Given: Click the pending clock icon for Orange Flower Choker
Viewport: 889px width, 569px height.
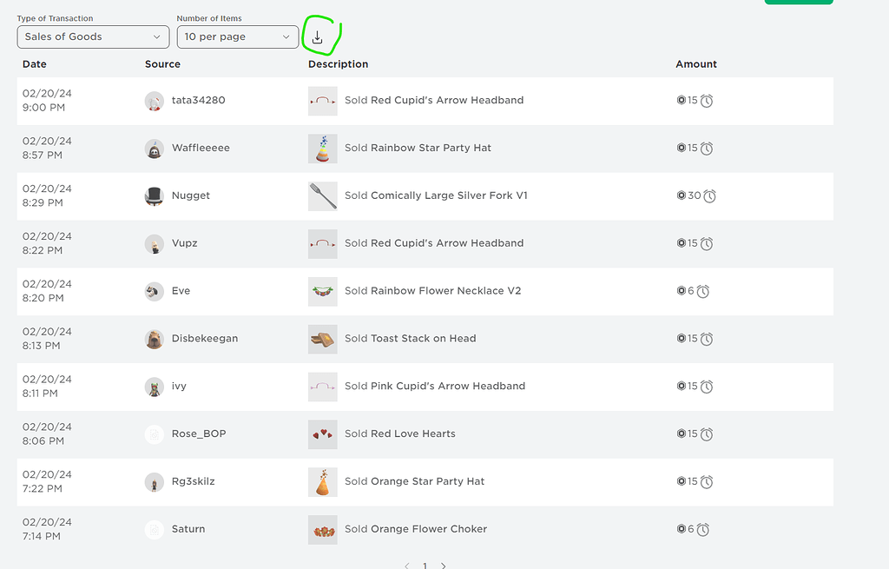Looking at the screenshot, I should tap(702, 529).
